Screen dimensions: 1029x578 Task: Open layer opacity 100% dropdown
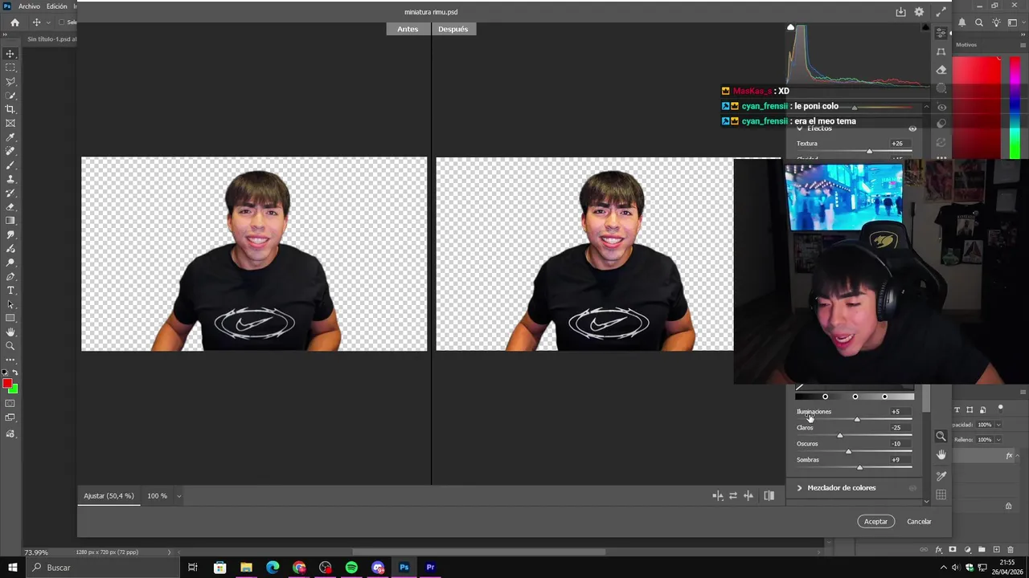coord(998,425)
